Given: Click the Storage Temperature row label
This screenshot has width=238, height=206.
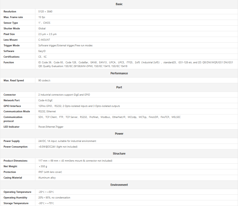Looking at the screenshot, I should [x=16, y=203].
